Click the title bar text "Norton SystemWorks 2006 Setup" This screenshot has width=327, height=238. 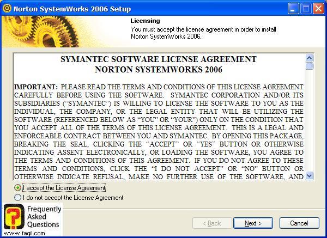[72, 9]
